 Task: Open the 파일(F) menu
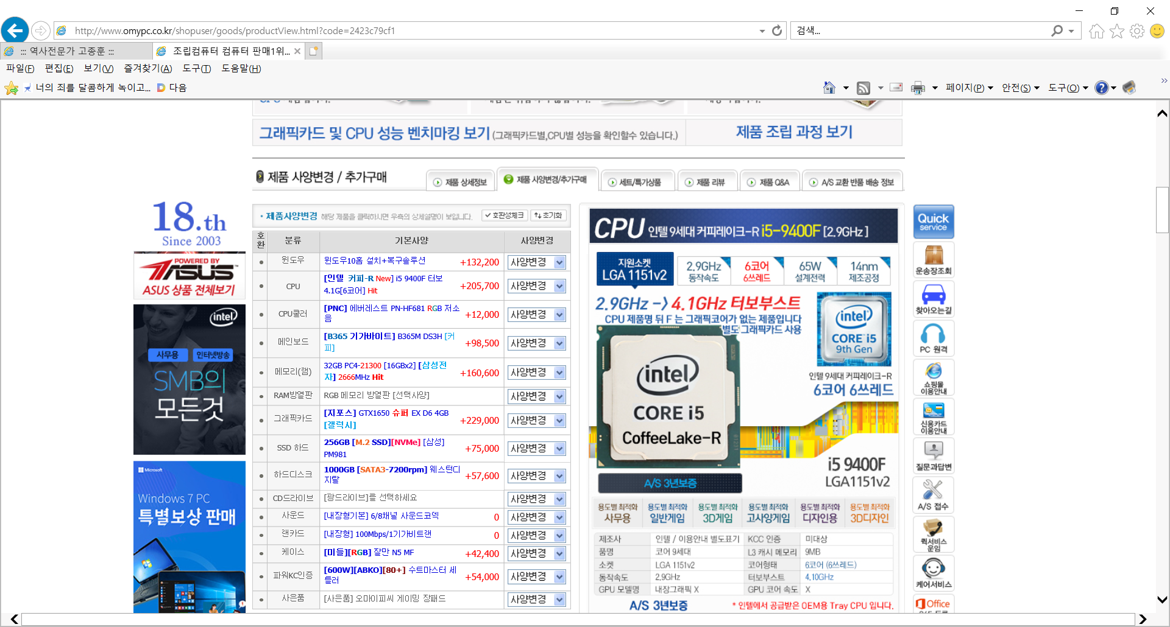click(x=20, y=69)
